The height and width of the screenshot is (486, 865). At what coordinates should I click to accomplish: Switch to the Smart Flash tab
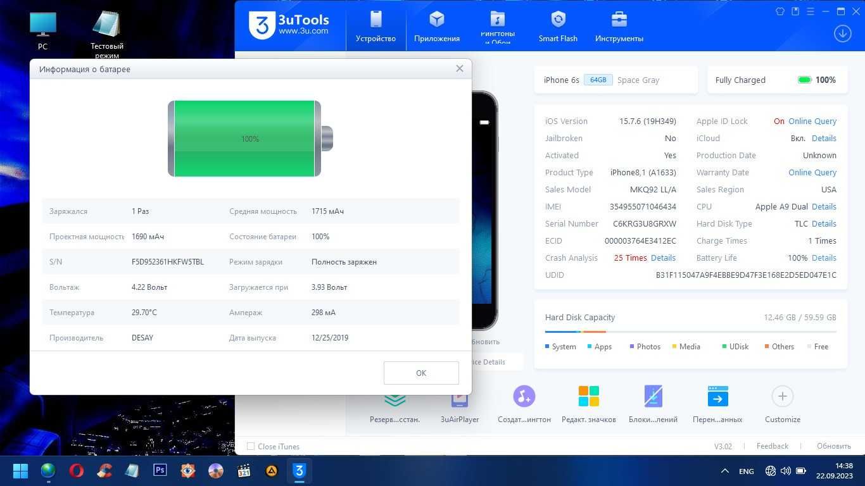(558, 27)
